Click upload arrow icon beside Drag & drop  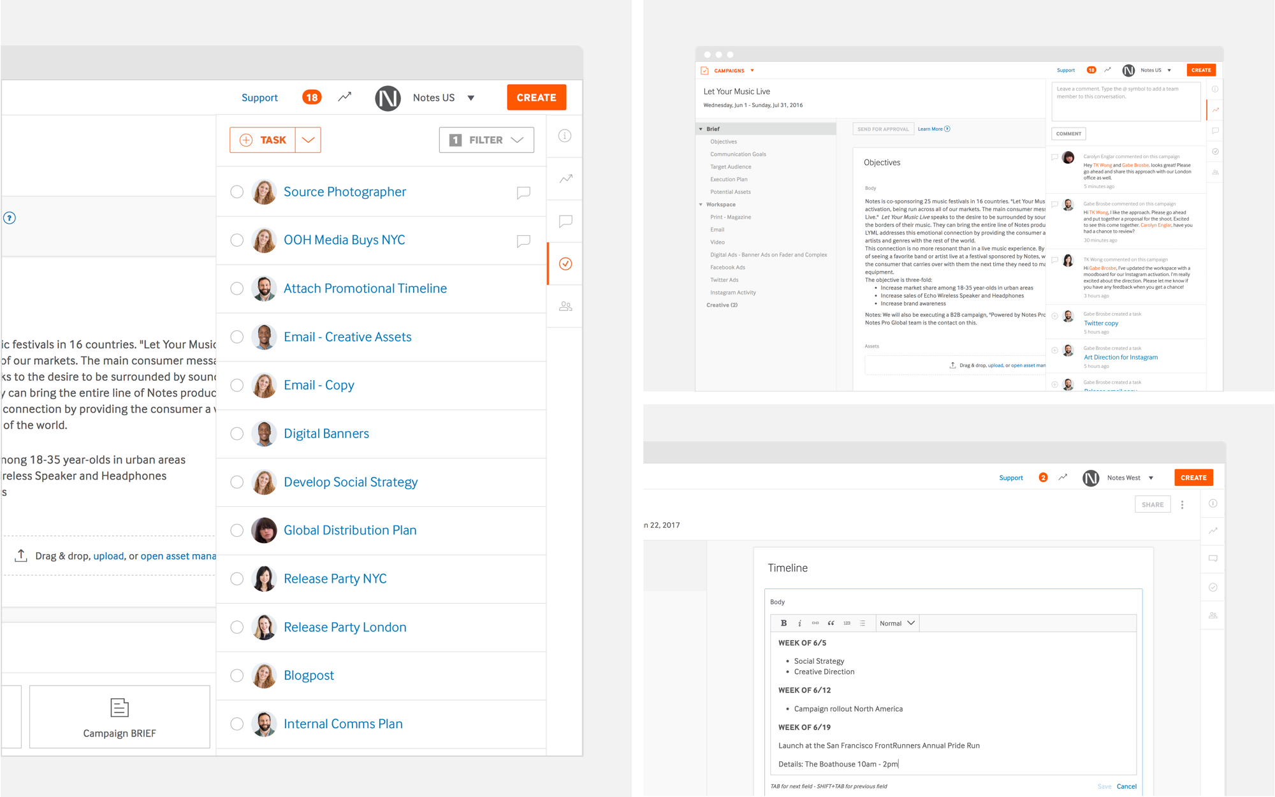pyautogui.click(x=21, y=555)
